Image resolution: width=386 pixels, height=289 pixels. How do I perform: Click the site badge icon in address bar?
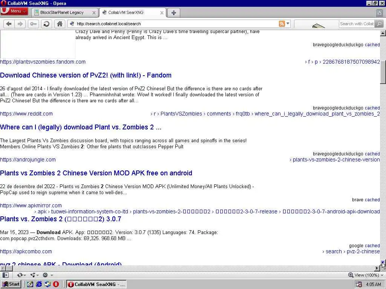click(72, 24)
